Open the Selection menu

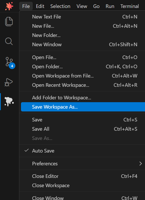[x=60, y=6]
